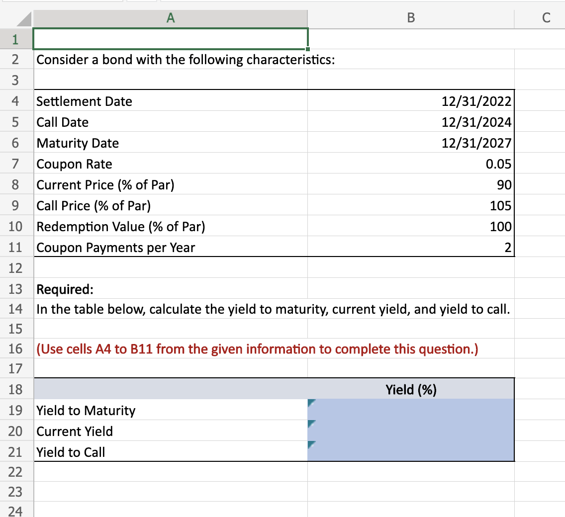Select row 11 header
The width and height of the screenshot is (565, 517).
[16, 247]
